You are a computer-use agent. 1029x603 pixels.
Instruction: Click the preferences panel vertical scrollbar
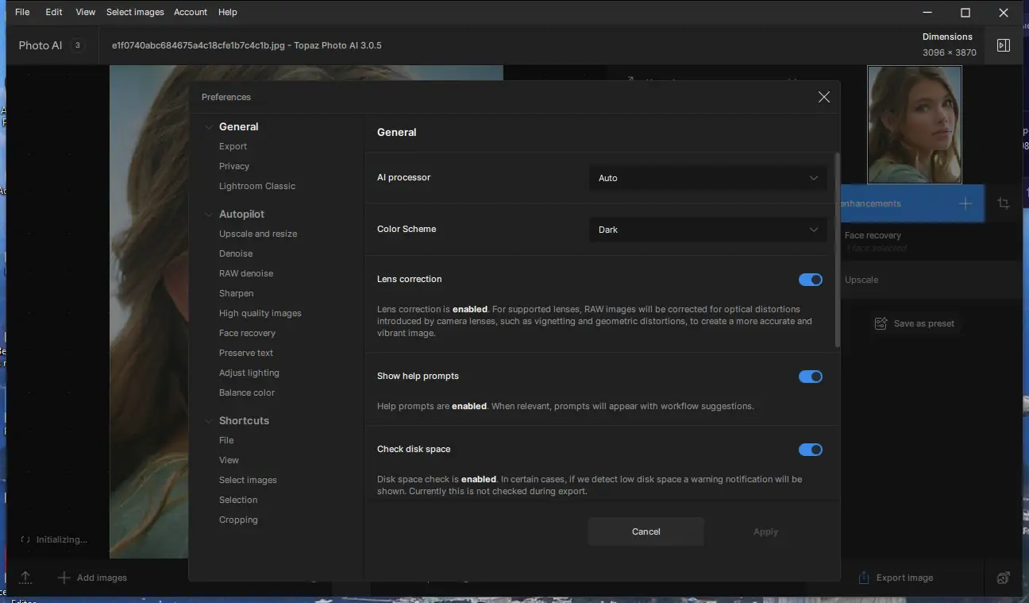(837, 250)
